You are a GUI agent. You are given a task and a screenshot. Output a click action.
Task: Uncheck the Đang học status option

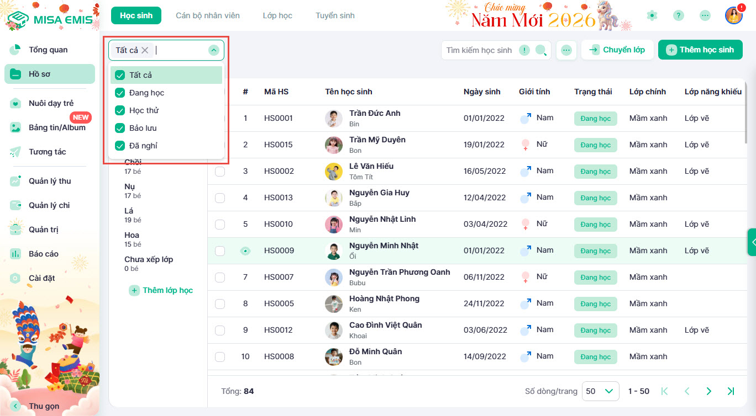[x=120, y=93]
